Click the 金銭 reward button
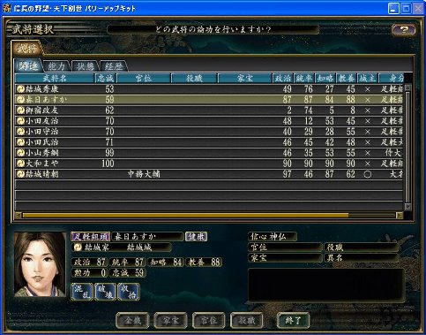 (132, 320)
